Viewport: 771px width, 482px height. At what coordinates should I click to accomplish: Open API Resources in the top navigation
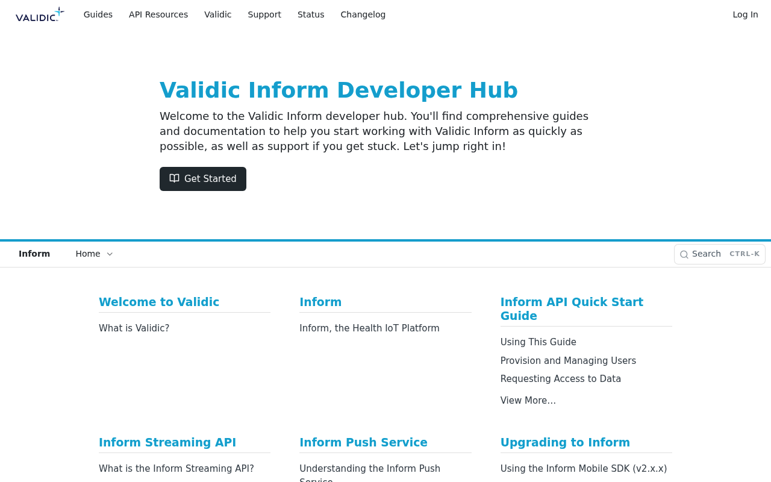(158, 14)
